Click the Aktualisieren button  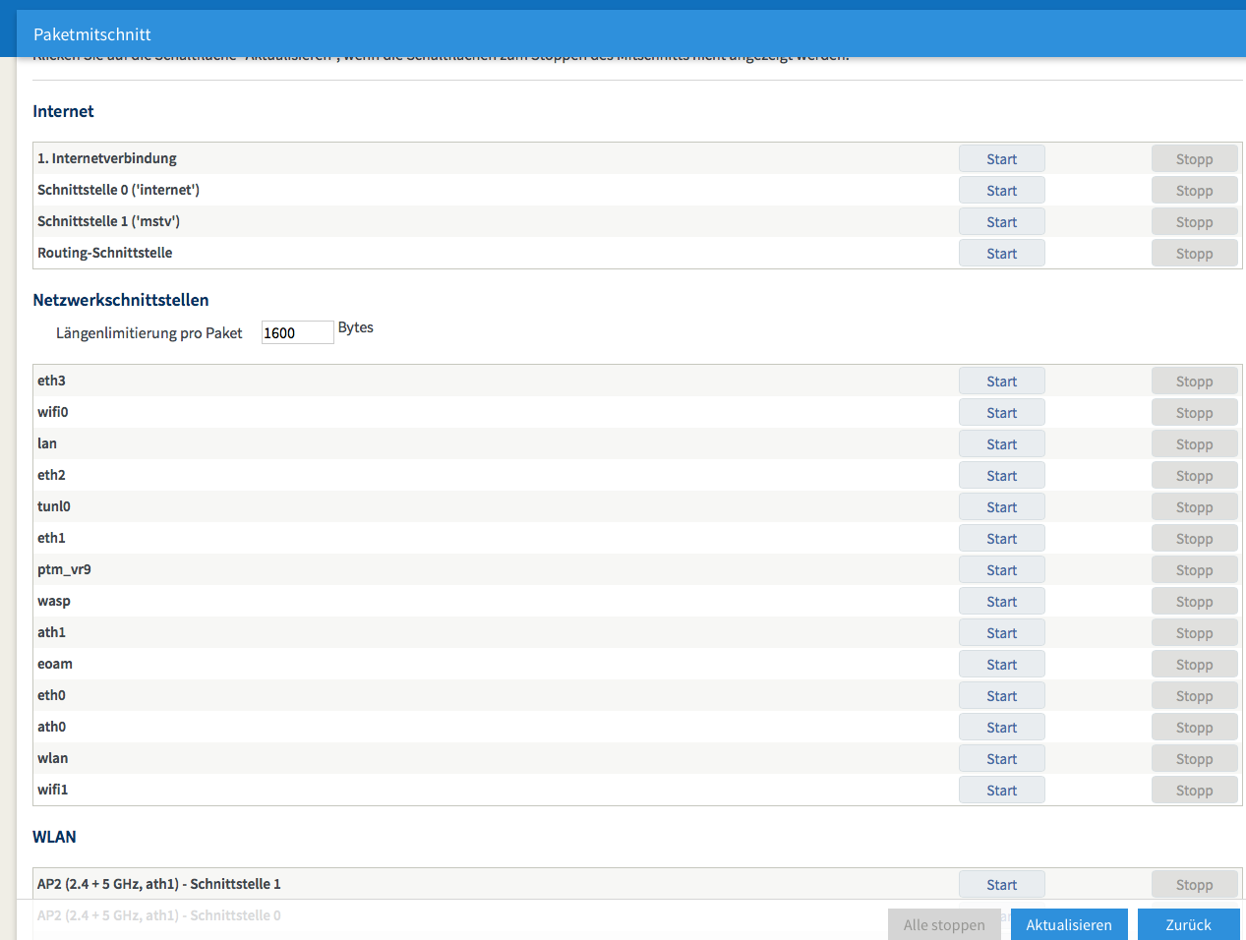point(1068,925)
